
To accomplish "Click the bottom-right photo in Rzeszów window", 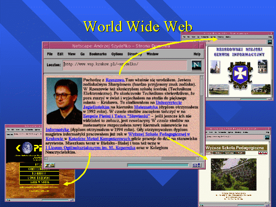I will 261,89.
